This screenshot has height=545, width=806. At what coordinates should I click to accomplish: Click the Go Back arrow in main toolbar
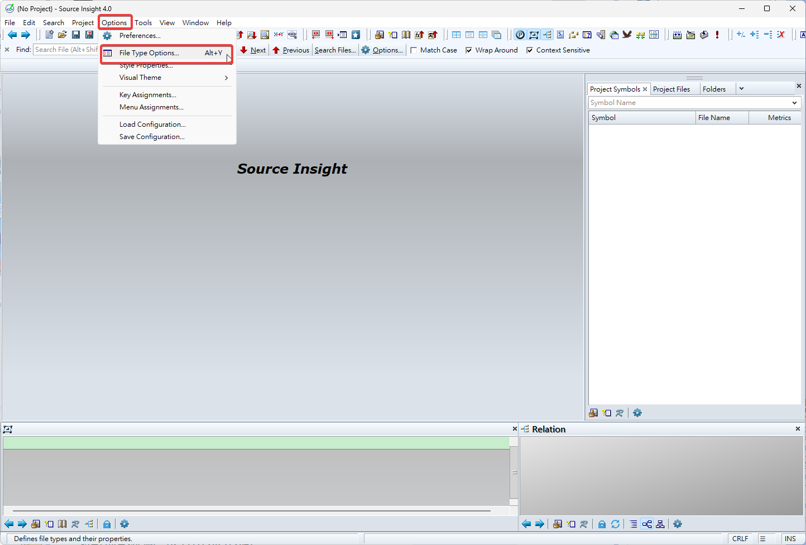12,35
